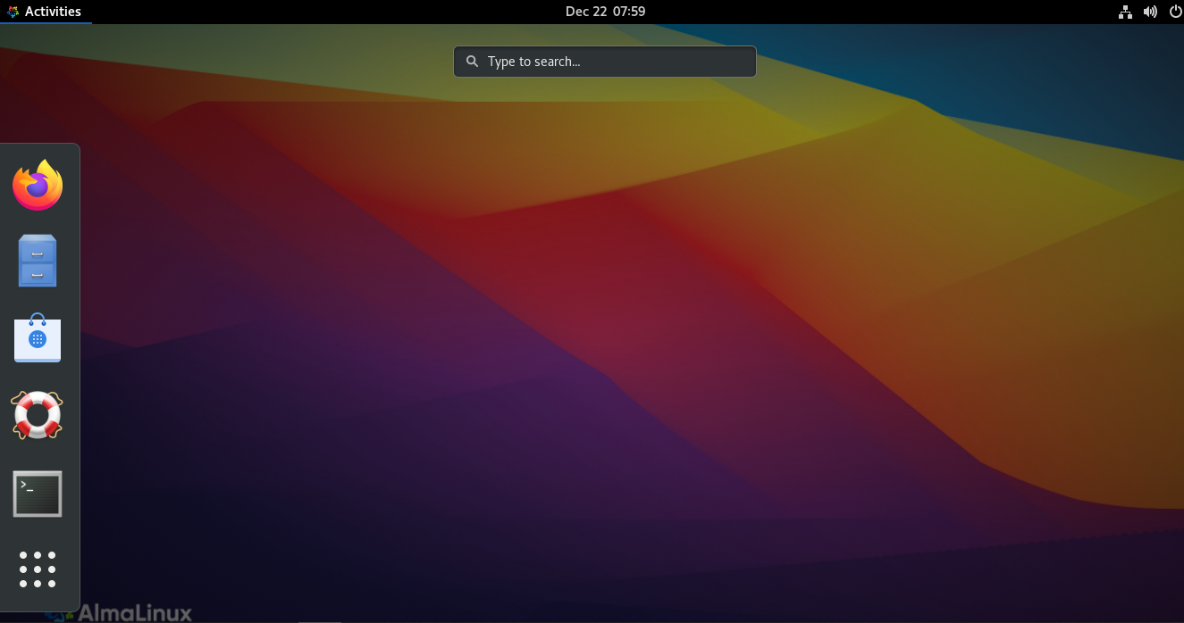The width and height of the screenshot is (1184, 623).
Task: Open the Software store shopping bag icon
Action: 38,337
